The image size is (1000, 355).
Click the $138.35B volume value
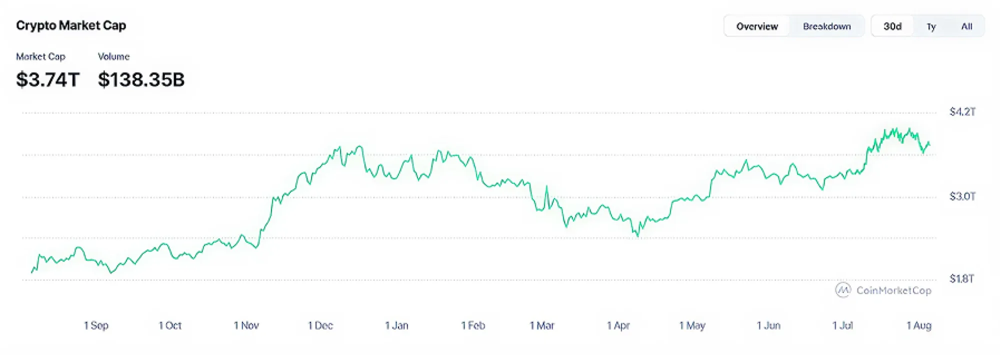coord(141,78)
